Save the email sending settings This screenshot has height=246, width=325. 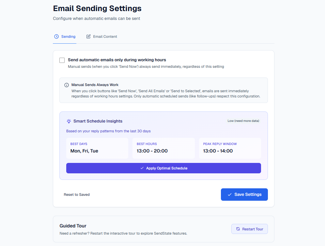pos(244,195)
